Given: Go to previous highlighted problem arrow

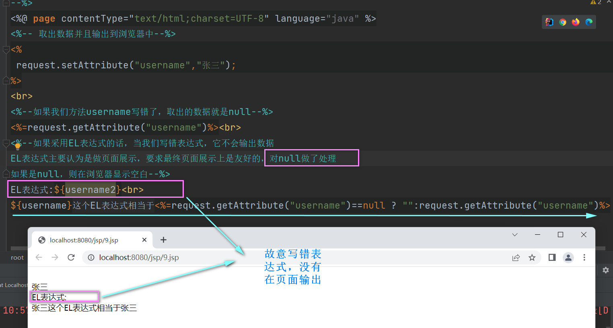Looking at the screenshot, I should coord(609,2).
